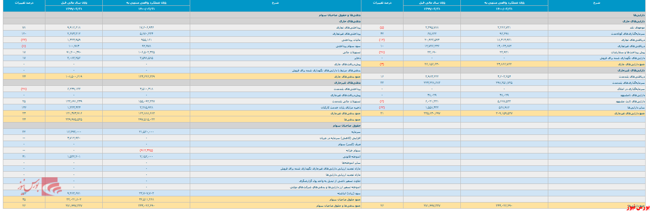651x212 pixels.
Task: Click the 'جمع دارایی‌های غیرجاری' total label
Action: [630, 113]
